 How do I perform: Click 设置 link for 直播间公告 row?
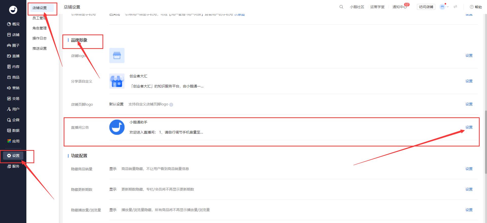click(469, 127)
